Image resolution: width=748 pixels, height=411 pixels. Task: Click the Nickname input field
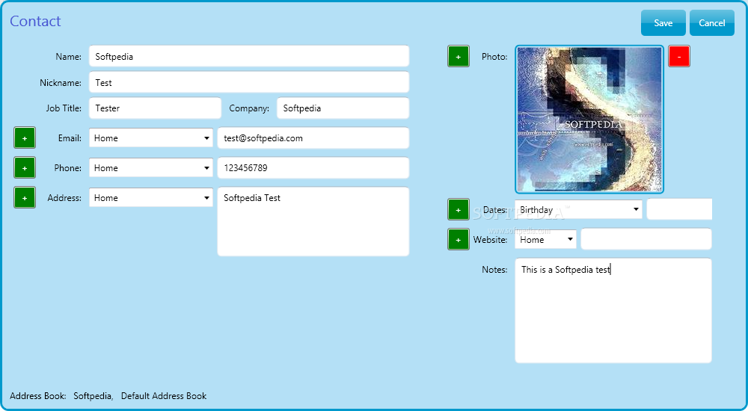pyautogui.click(x=248, y=82)
